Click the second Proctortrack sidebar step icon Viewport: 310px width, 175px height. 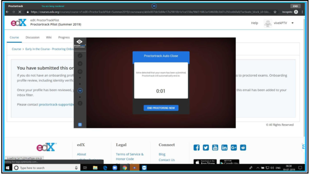tap(80, 63)
